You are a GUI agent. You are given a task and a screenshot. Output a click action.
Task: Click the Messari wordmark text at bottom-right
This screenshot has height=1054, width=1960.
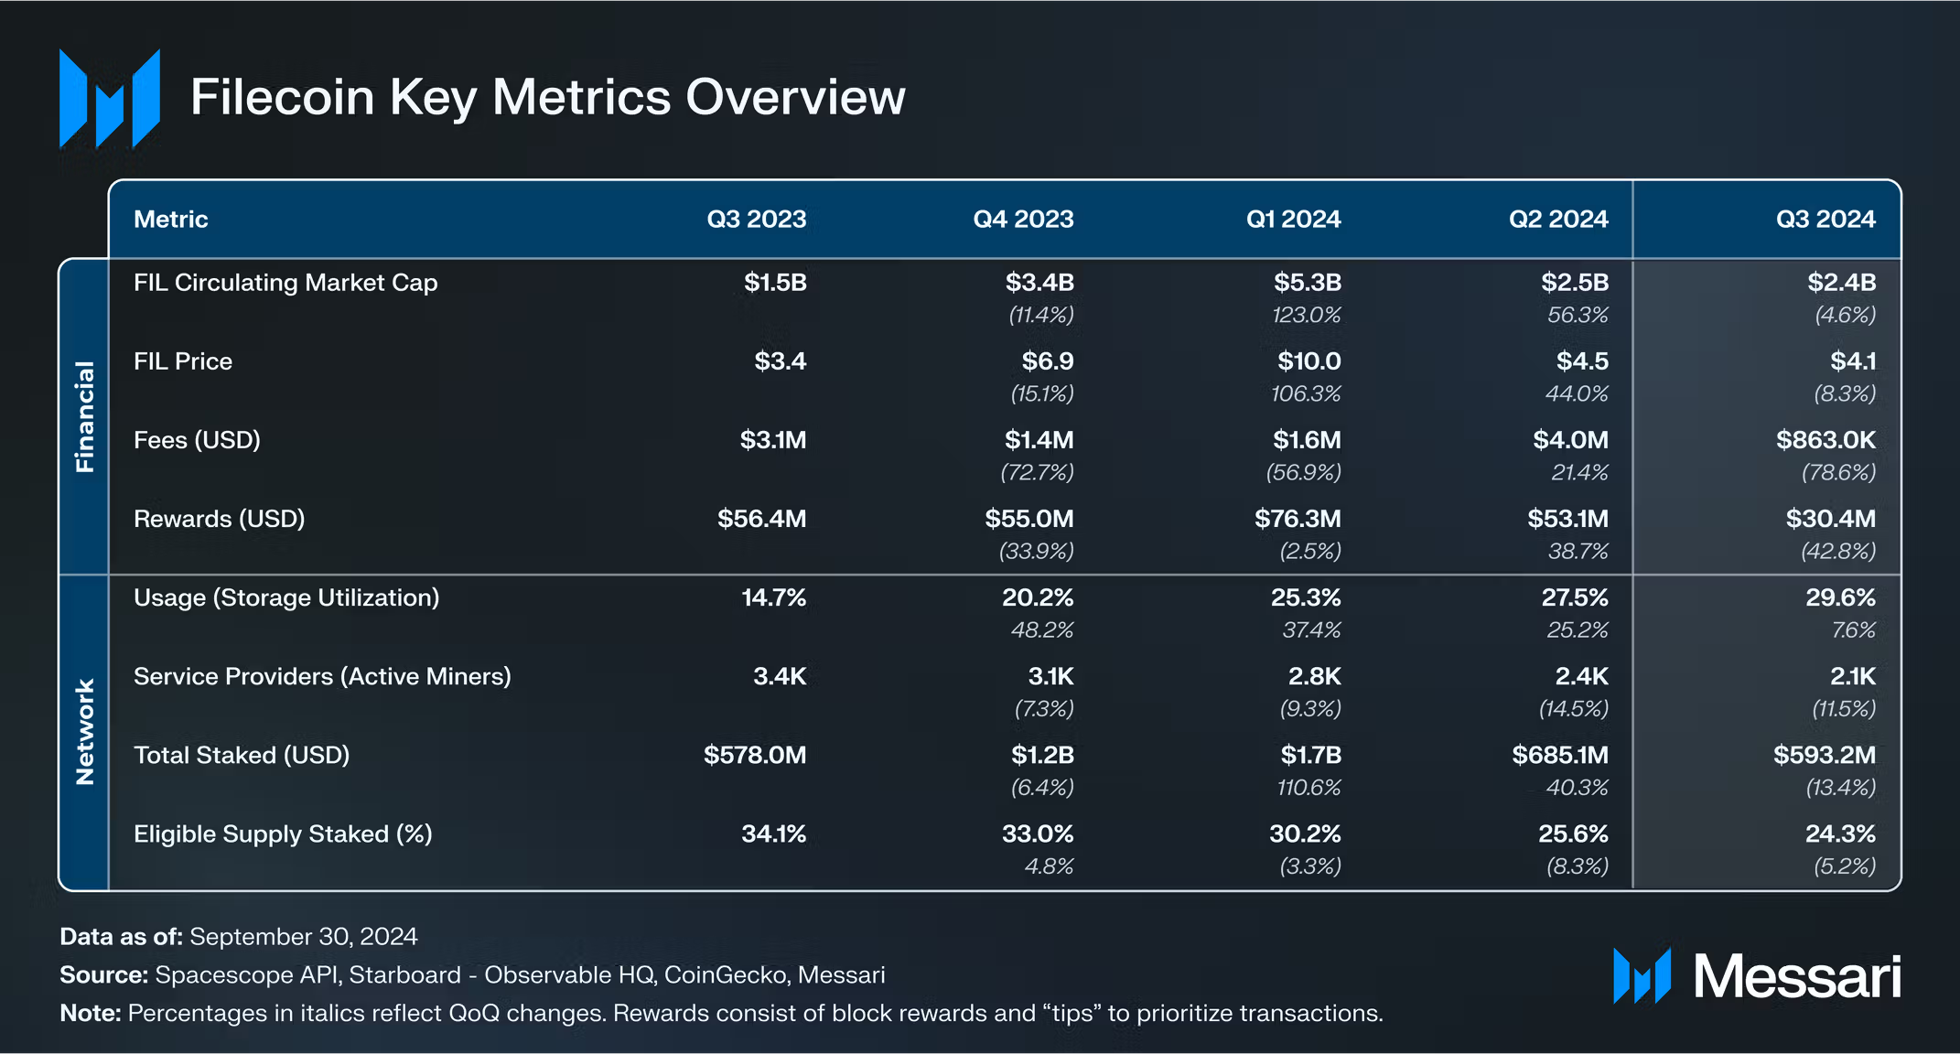(1796, 977)
